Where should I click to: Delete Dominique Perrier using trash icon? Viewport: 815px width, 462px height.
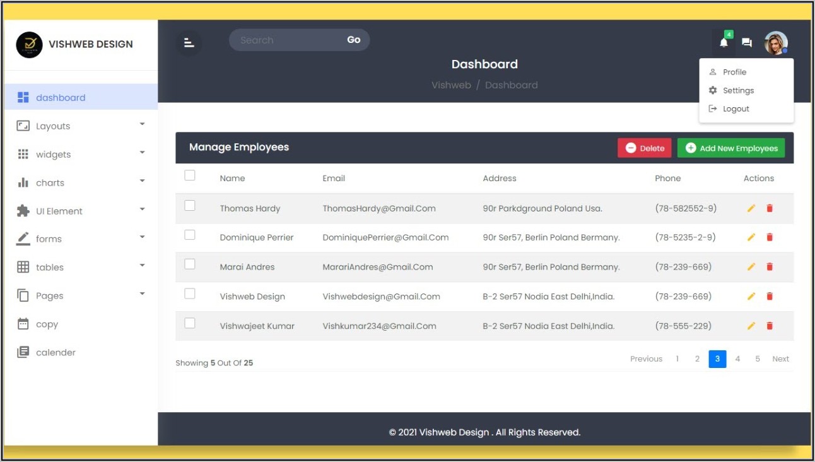(770, 237)
